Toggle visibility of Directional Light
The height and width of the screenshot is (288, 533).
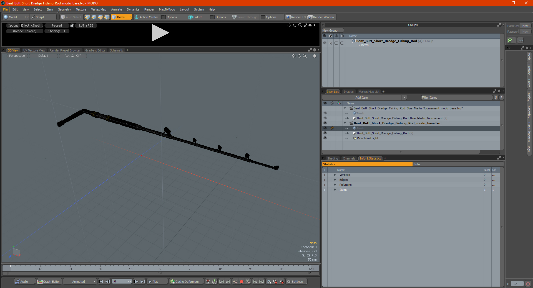pyautogui.click(x=325, y=138)
